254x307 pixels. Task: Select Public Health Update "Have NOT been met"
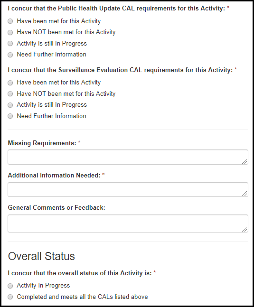(10, 32)
